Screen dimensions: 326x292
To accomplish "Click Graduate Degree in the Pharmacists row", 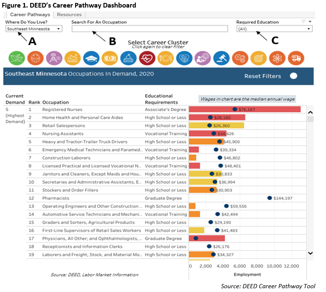I will point(163,198).
